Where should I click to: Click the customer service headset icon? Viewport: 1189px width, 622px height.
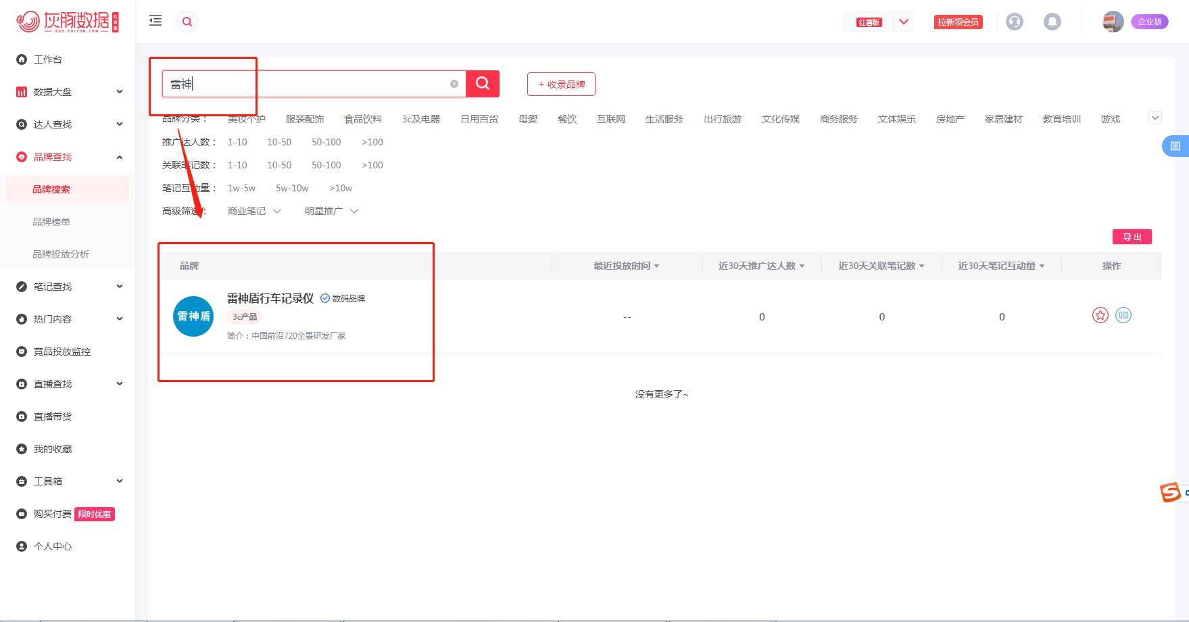click(1015, 22)
